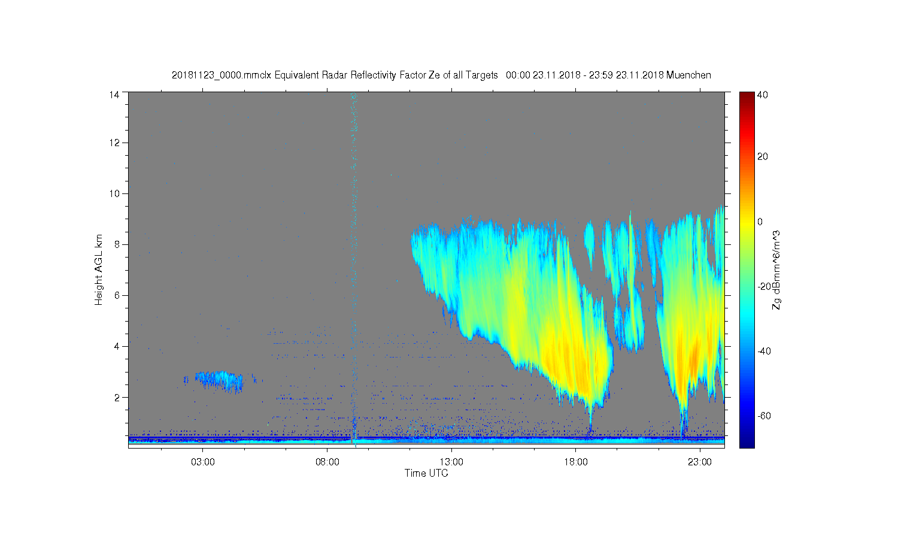Screen dimensions: 898x539
Task: Click the 'Zg dBmm^6/m^3' colorbar label
Action: pos(776,269)
